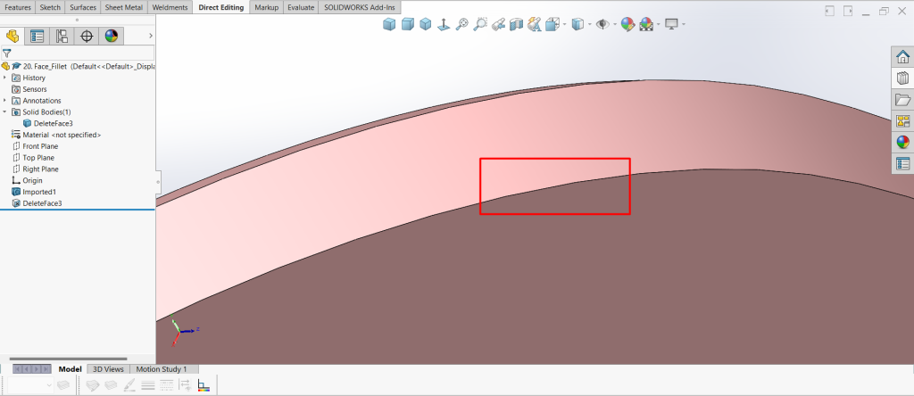914x396 pixels.
Task: Open the Display Style dropdown arrow
Action: point(588,24)
